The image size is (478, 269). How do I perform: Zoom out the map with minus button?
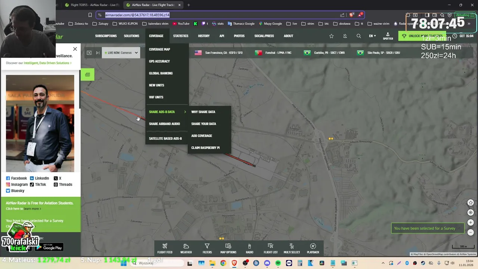471,232
